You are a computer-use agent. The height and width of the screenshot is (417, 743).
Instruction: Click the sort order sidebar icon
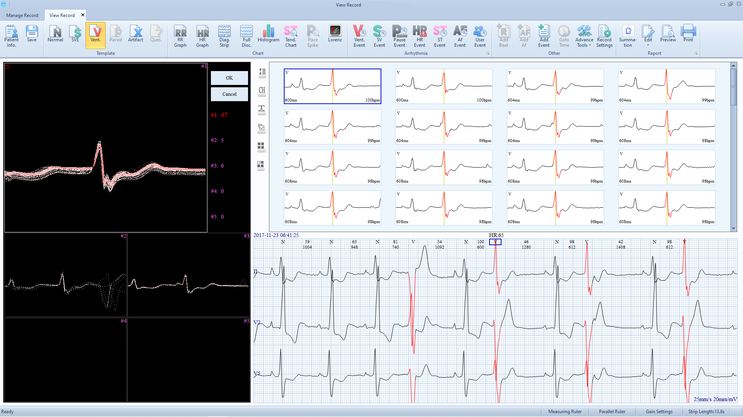[262, 72]
